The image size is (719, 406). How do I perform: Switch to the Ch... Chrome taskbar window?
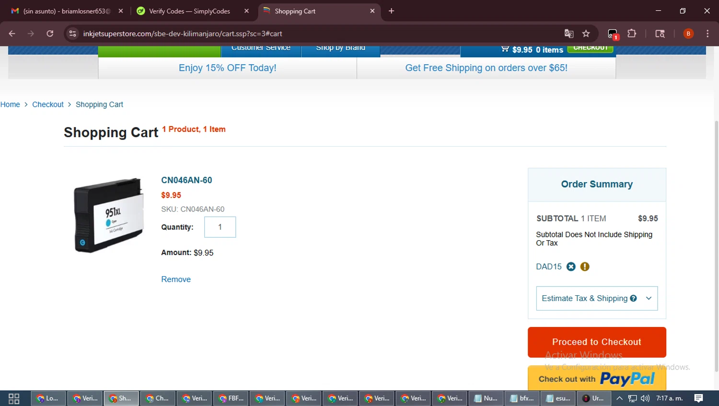pos(158,398)
